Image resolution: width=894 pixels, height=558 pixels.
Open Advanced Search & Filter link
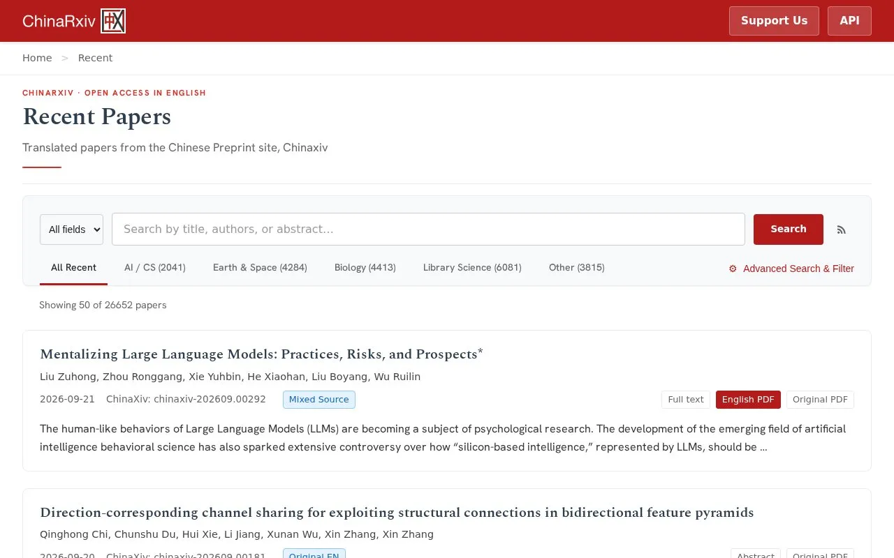click(x=791, y=269)
